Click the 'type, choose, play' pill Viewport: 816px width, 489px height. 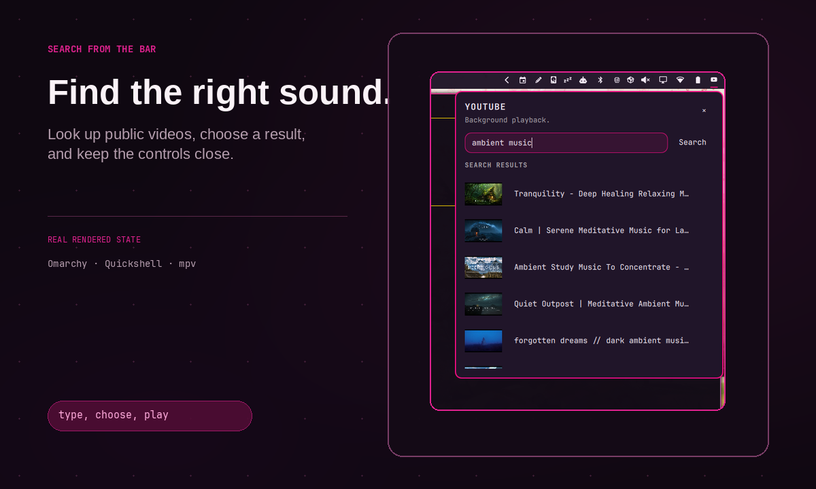pyautogui.click(x=150, y=416)
